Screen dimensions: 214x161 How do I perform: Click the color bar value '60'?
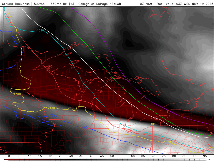pyautogui.click(x=133, y=156)
